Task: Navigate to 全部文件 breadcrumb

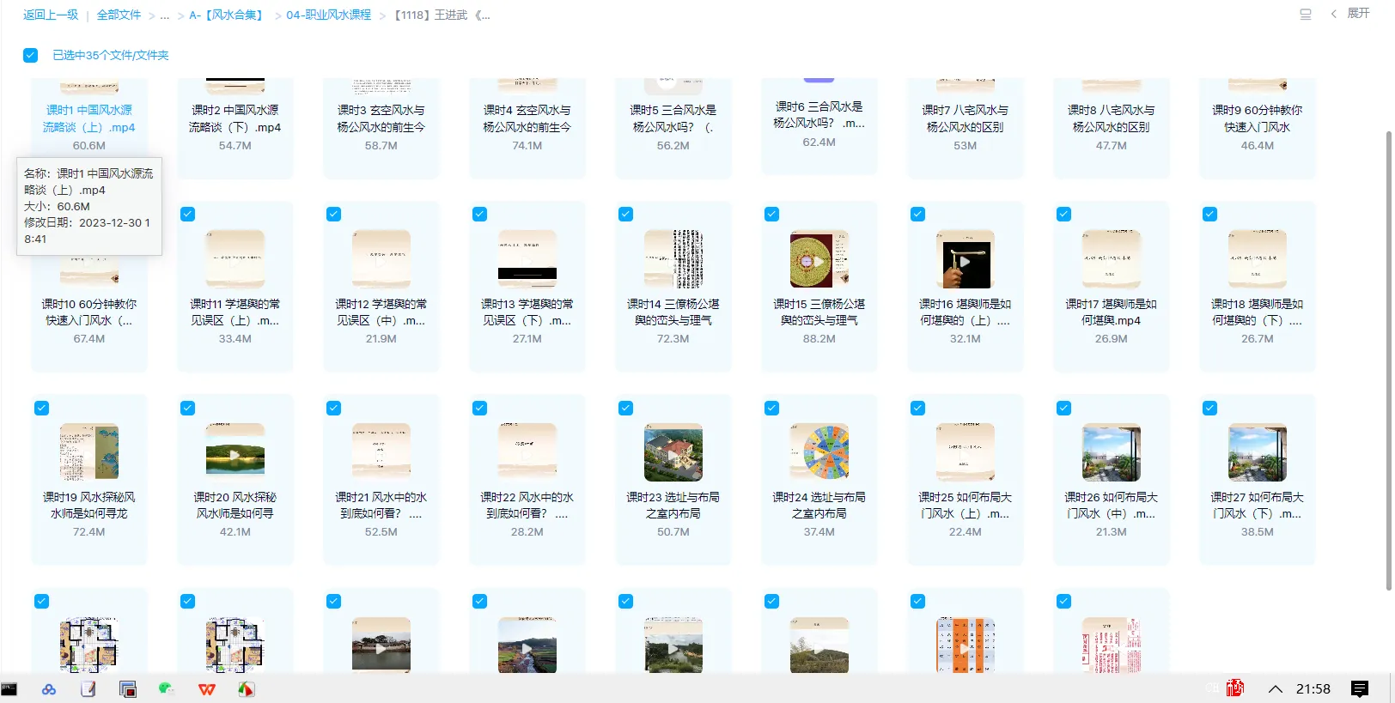Action: (x=119, y=15)
